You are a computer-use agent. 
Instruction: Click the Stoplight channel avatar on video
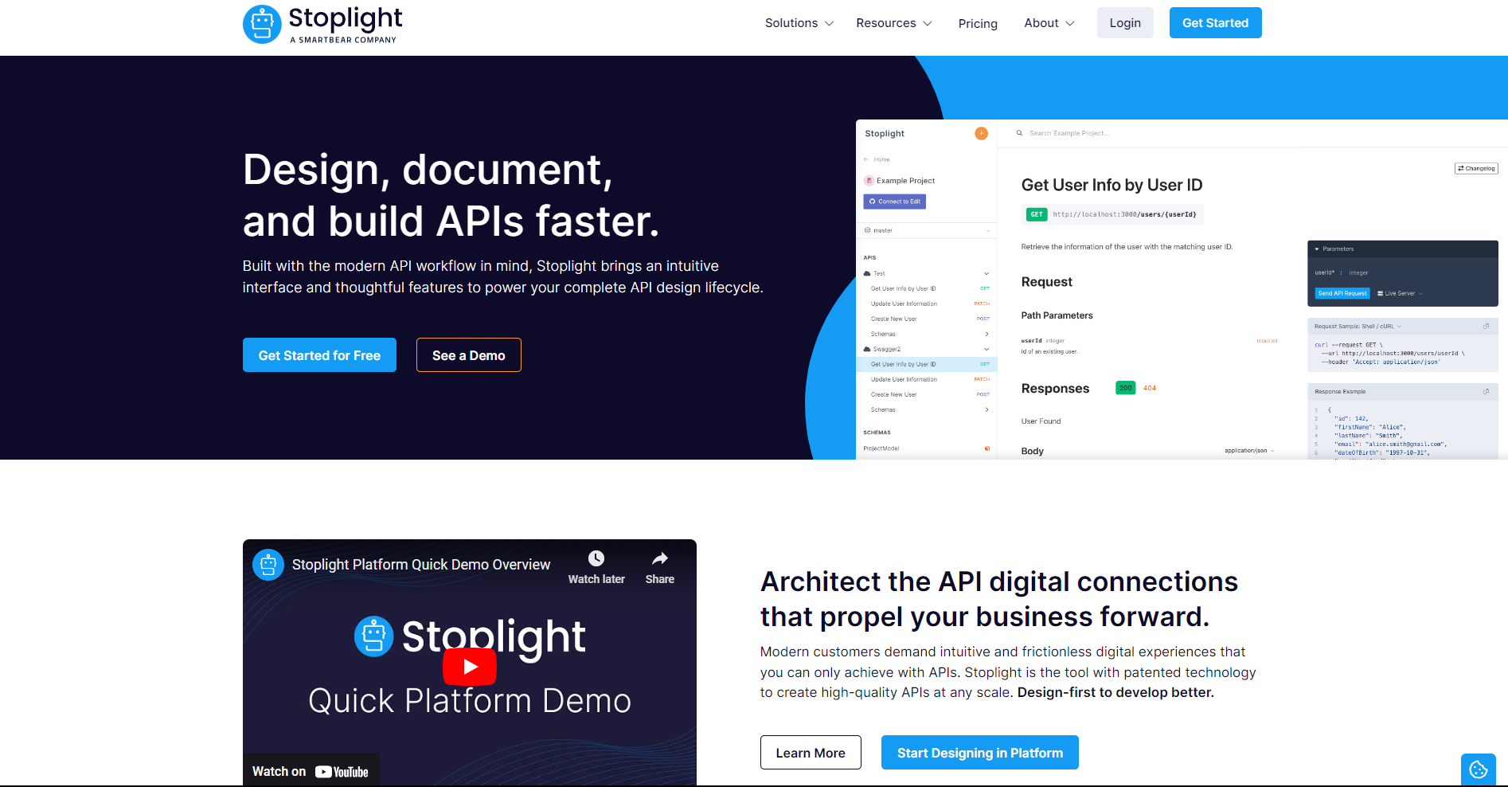click(268, 565)
